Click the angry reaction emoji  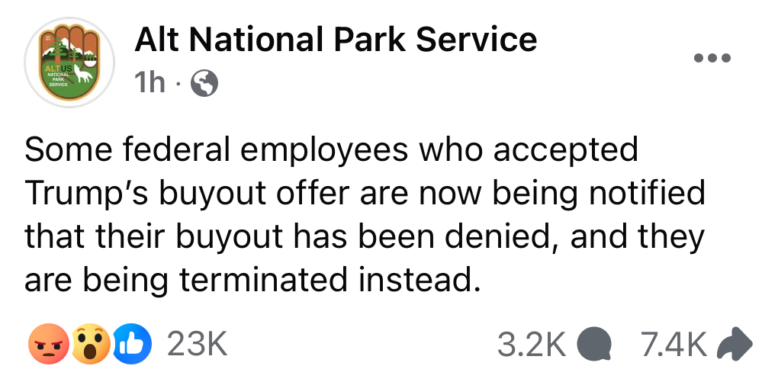[x=48, y=344]
